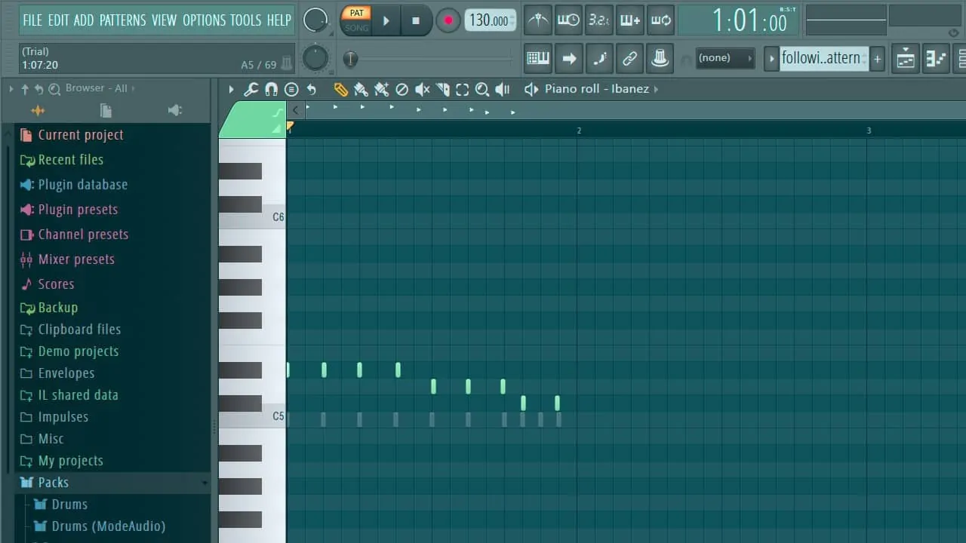Enable wait for input before playing
966x543 pixels.
pyautogui.click(x=568, y=20)
